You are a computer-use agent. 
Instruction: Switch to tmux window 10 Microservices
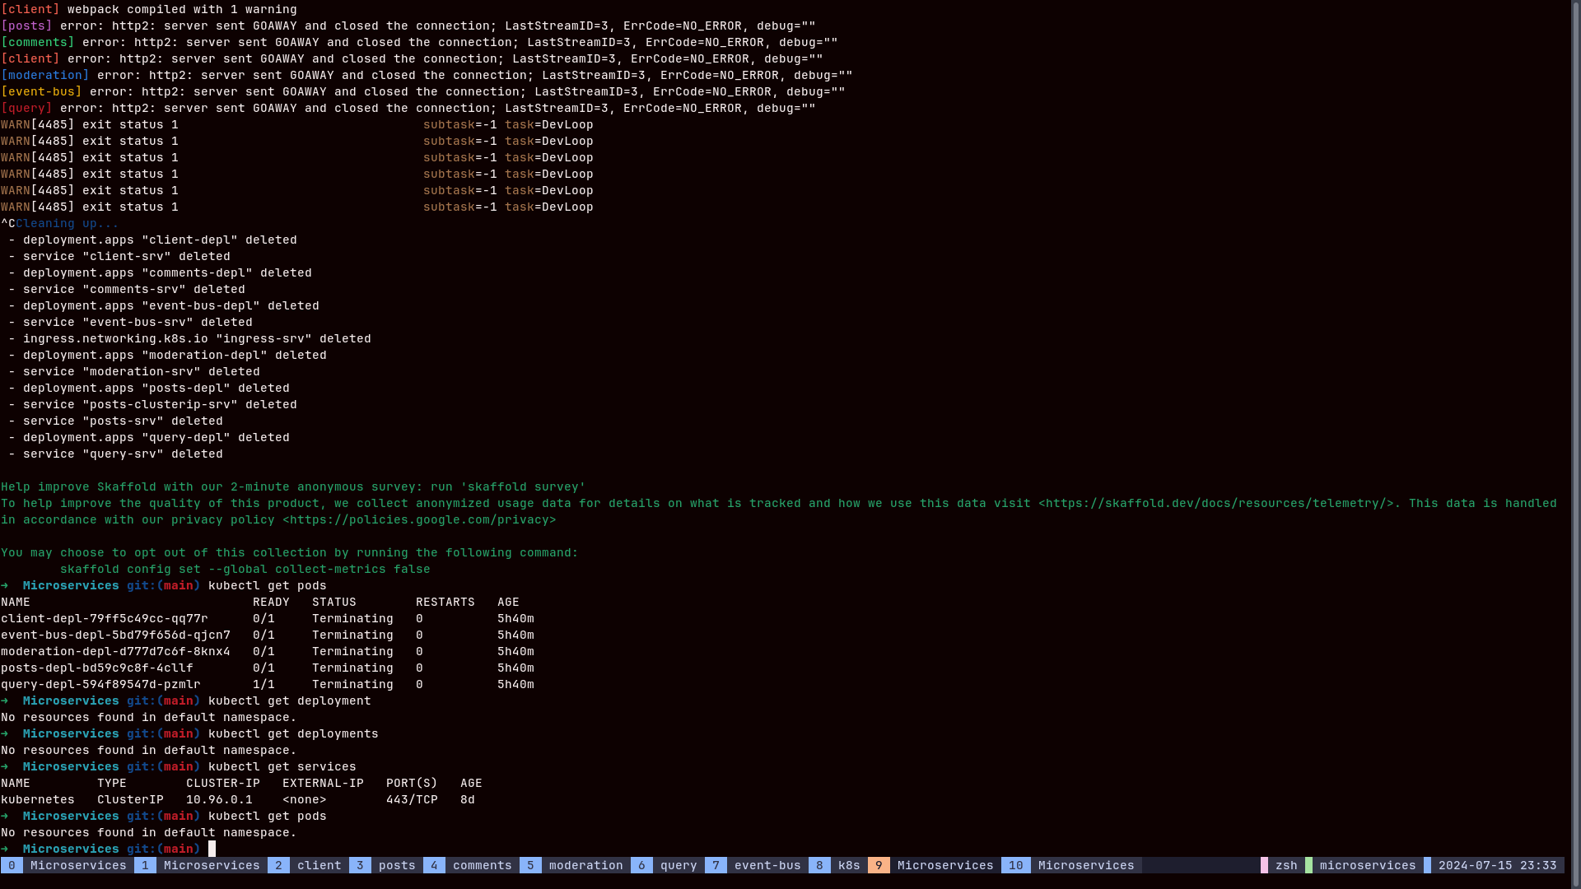pos(1071,865)
